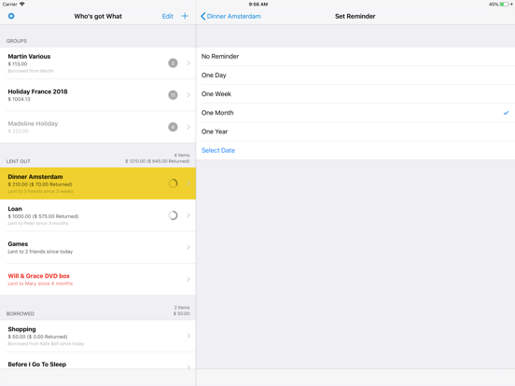Open Will & Grace DVD box item
This screenshot has height=386, width=515.
[98, 279]
